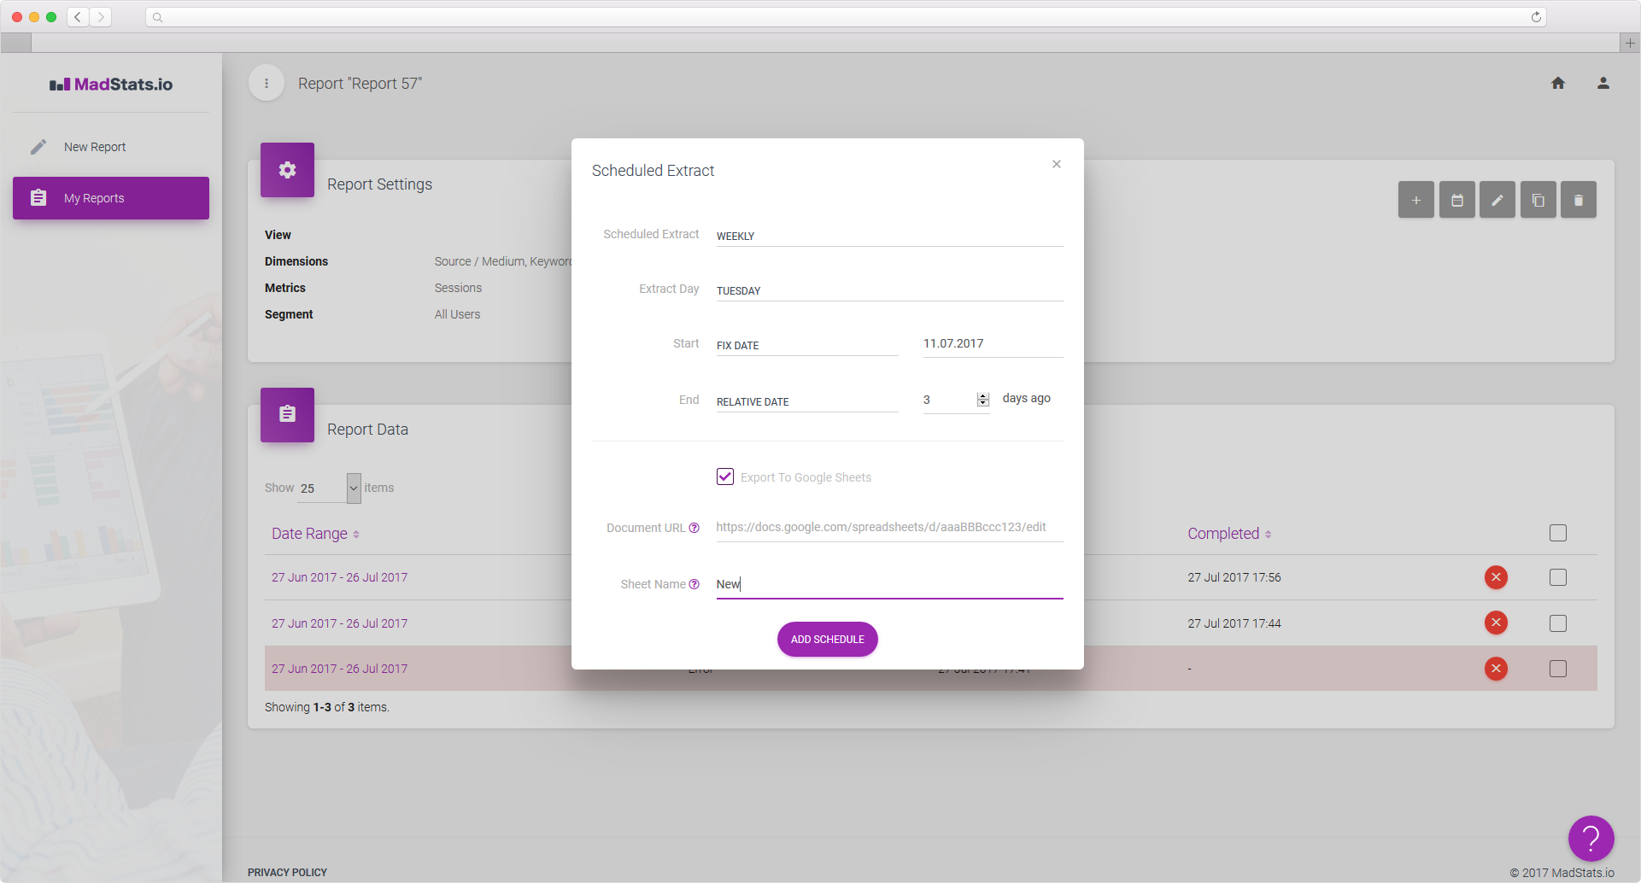Click the "Sessions" metrics value
Viewport: 1641px width, 883px height.
(x=458, y=288)
